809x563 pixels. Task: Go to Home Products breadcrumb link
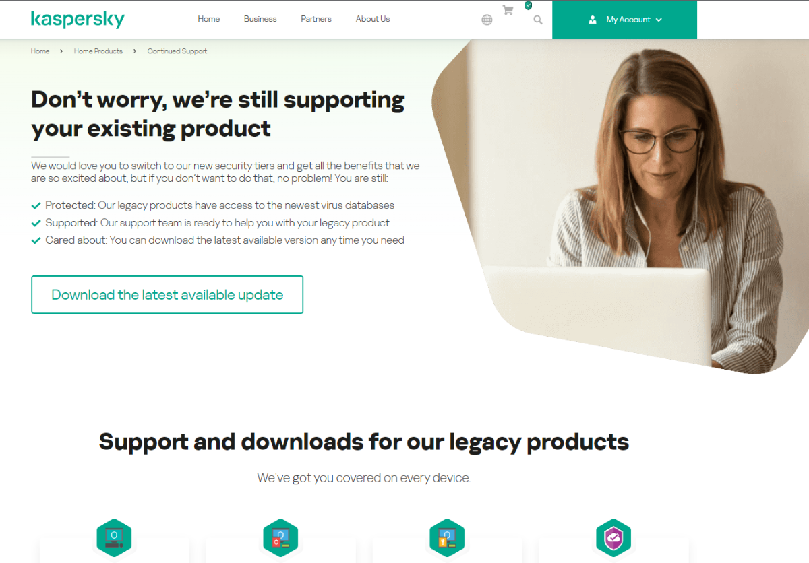(98, 51)
